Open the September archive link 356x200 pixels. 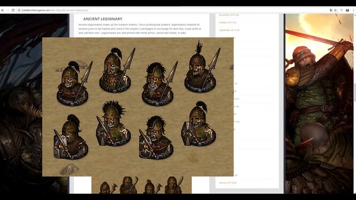tap(229, 30)
